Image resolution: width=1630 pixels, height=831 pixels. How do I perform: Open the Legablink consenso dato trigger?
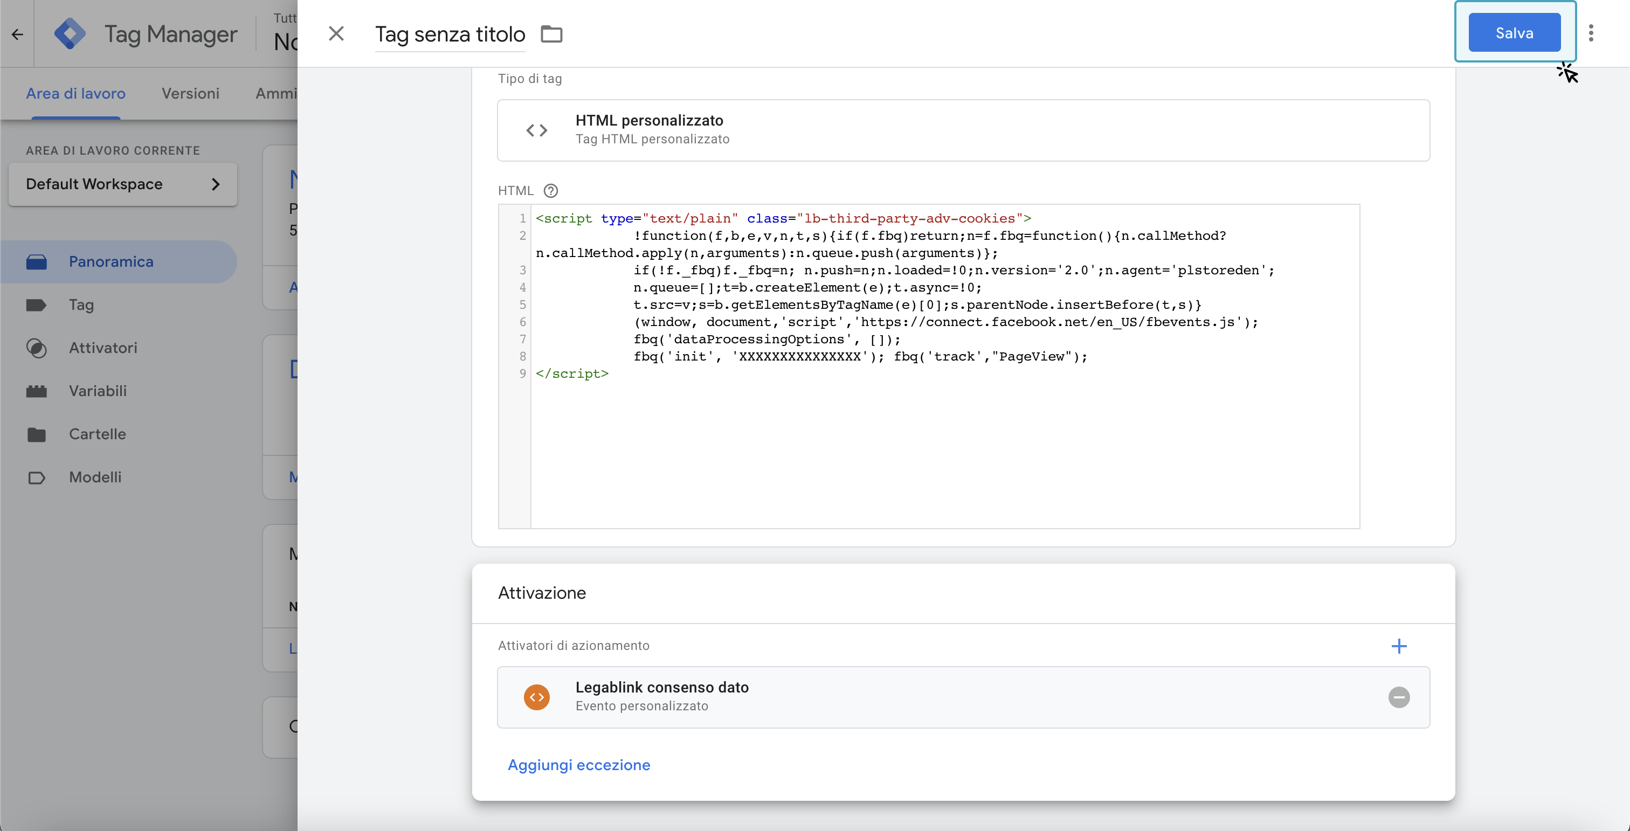963,697
